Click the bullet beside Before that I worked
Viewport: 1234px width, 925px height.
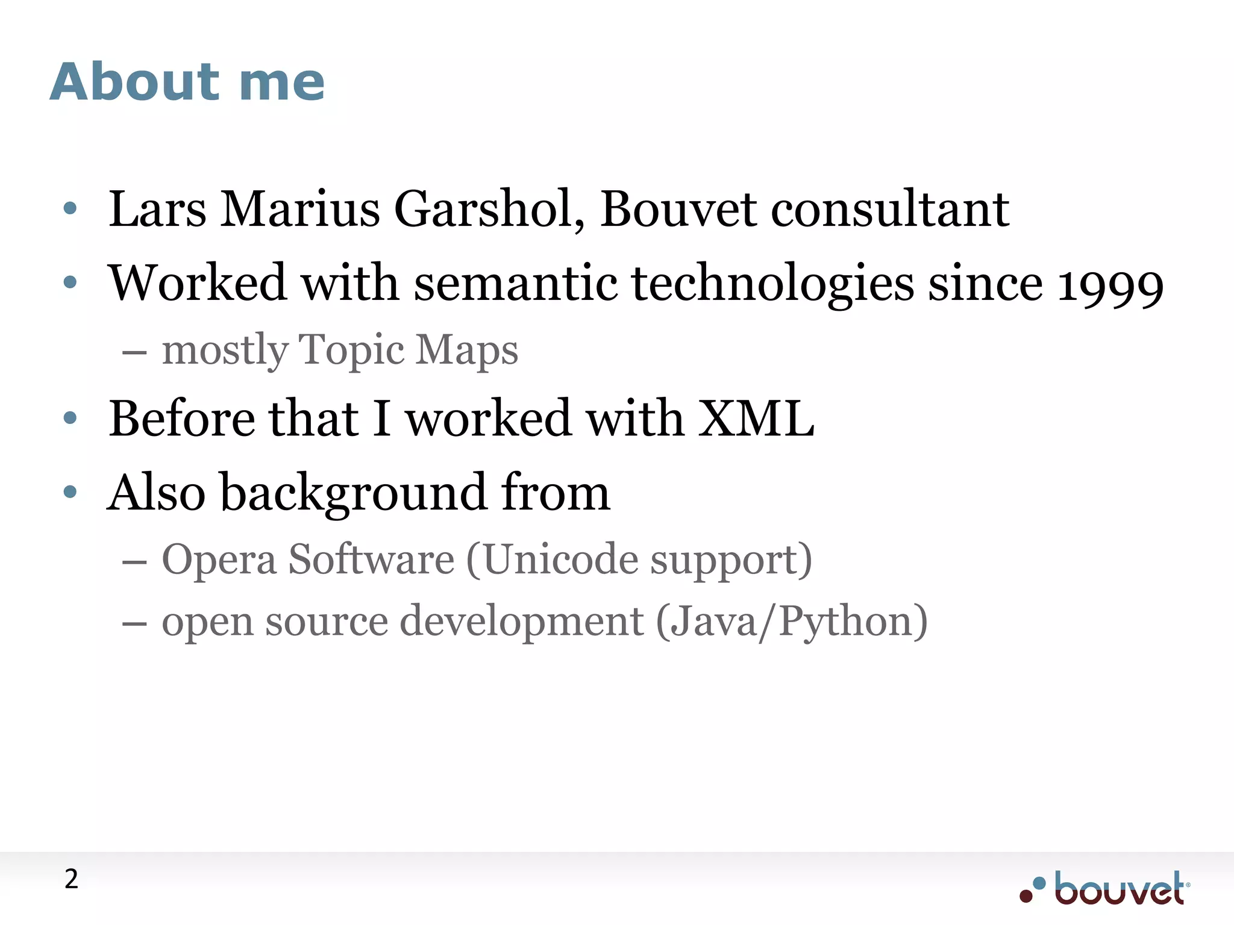tap(70, 417)
